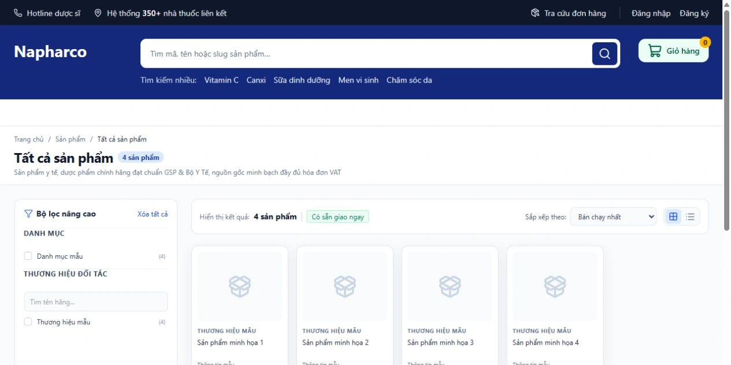
Task: Open the Sắp xếp theo dropdown
Action: coord(613,217)
